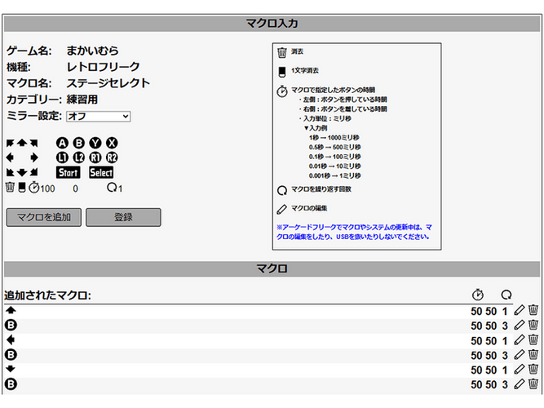Add the A button to macro
The height and width of the screenshot is (408, 544).
coord(62,143)
